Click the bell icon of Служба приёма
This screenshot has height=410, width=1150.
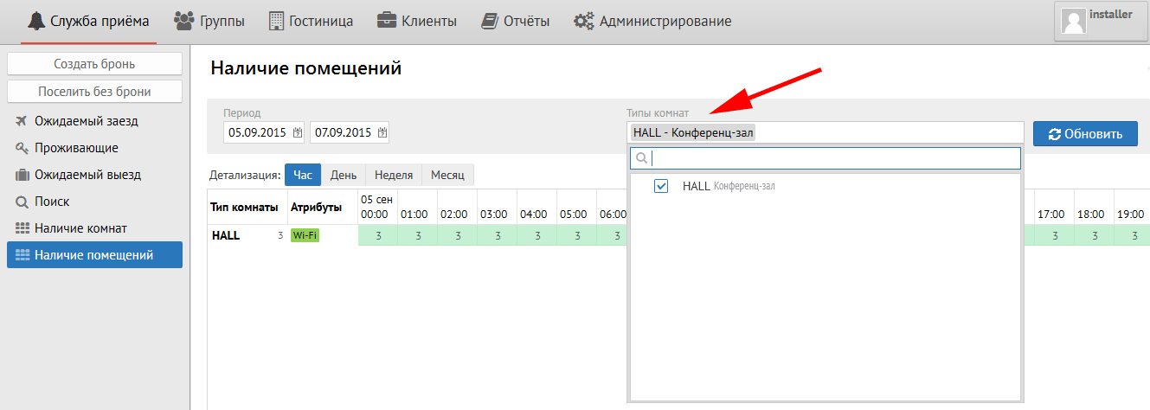(x=35, y=21)
